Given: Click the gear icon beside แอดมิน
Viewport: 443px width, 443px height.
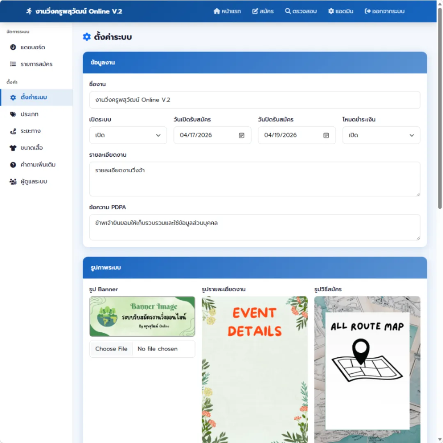Looking at the screenshot, I should 331,11.
